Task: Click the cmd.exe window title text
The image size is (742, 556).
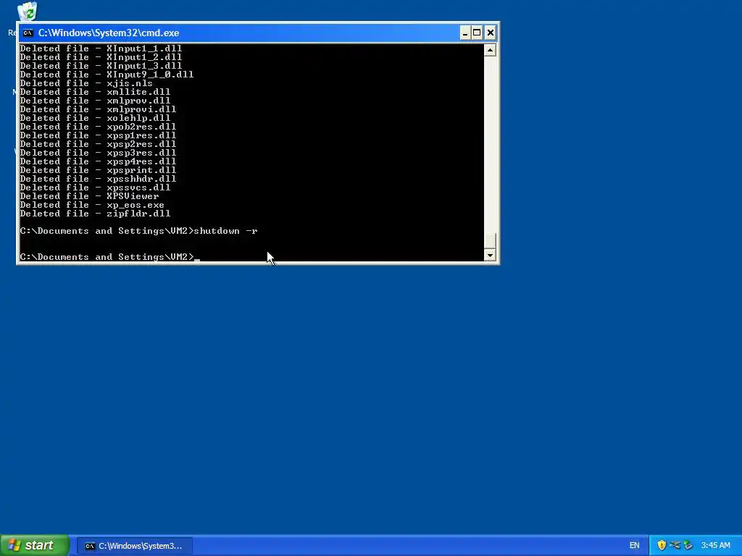Action: click(x=109, y=33)
